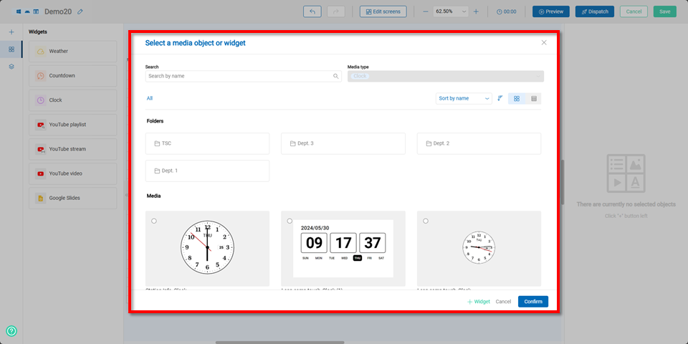Image resolution: width=688 pixels, height=344 pixels.
Task: Open the Sort by name dropdown
Action: (463, 98)
